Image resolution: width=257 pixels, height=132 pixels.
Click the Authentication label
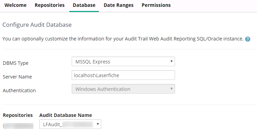19,91
